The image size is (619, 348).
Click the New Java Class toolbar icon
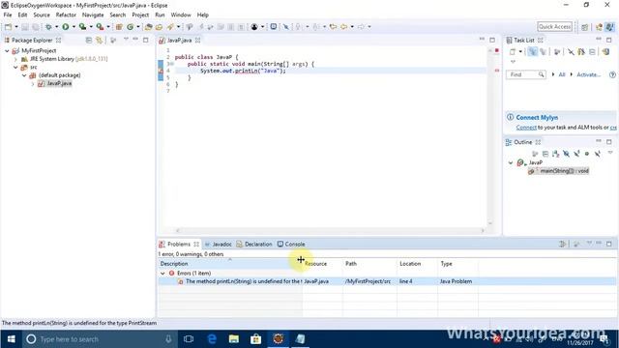point(130,27)
